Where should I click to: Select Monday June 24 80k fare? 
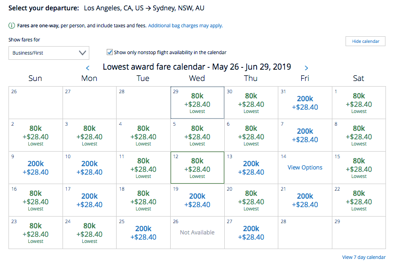[89, 232]
